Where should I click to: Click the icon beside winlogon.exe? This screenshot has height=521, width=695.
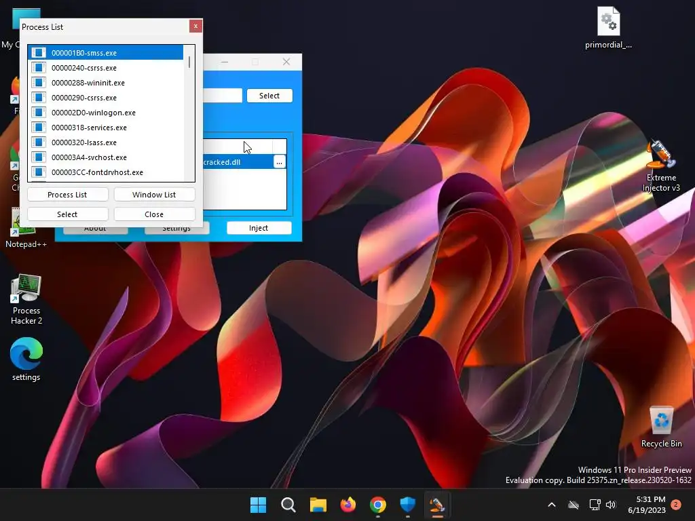tap(39, 113)
